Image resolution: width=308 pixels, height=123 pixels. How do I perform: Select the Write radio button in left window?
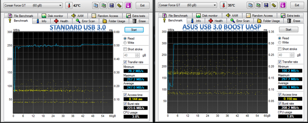click(x=125, y=43)
